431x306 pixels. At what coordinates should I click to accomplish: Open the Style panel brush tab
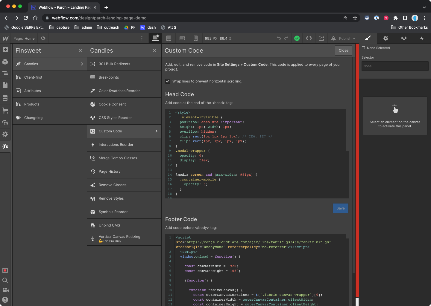pos(368,38)
